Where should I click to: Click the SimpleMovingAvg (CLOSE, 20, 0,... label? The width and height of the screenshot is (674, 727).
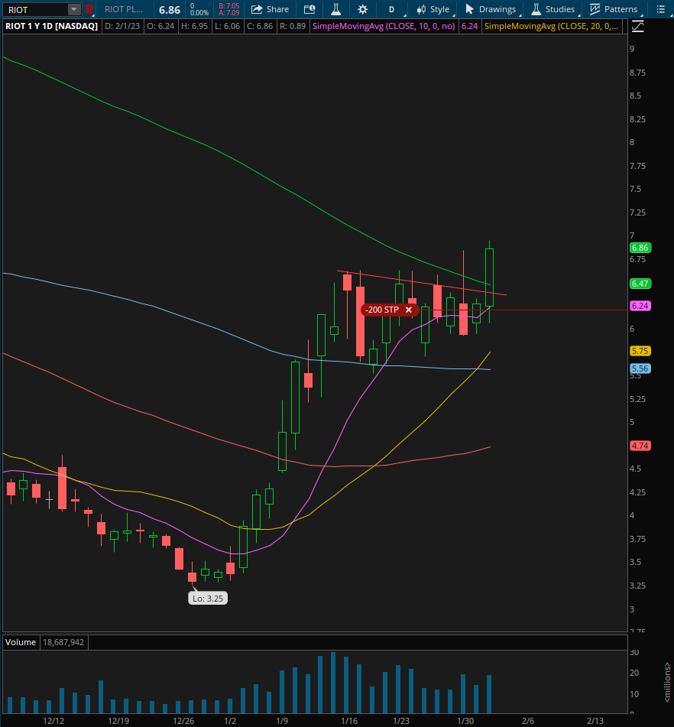(551, 27)
